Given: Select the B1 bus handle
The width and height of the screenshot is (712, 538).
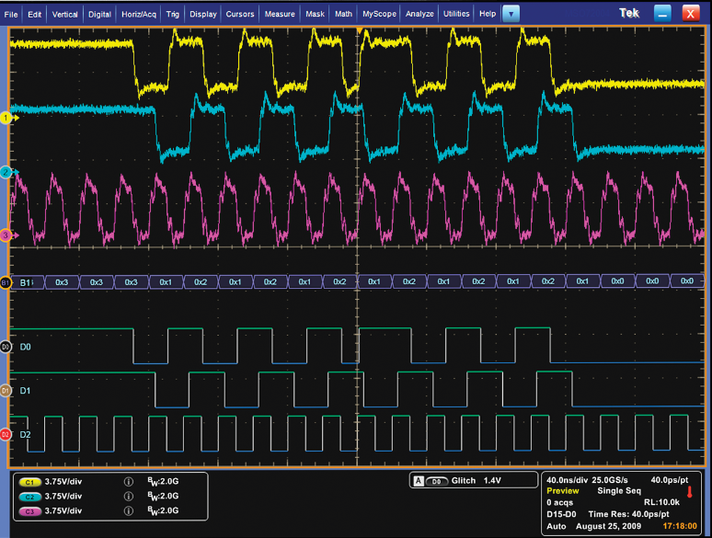Looking at the screenshot, I should coord(6,281).
